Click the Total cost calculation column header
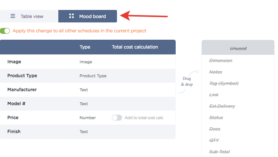This screenshot has width=278, height=157. [x=135, y=47]
